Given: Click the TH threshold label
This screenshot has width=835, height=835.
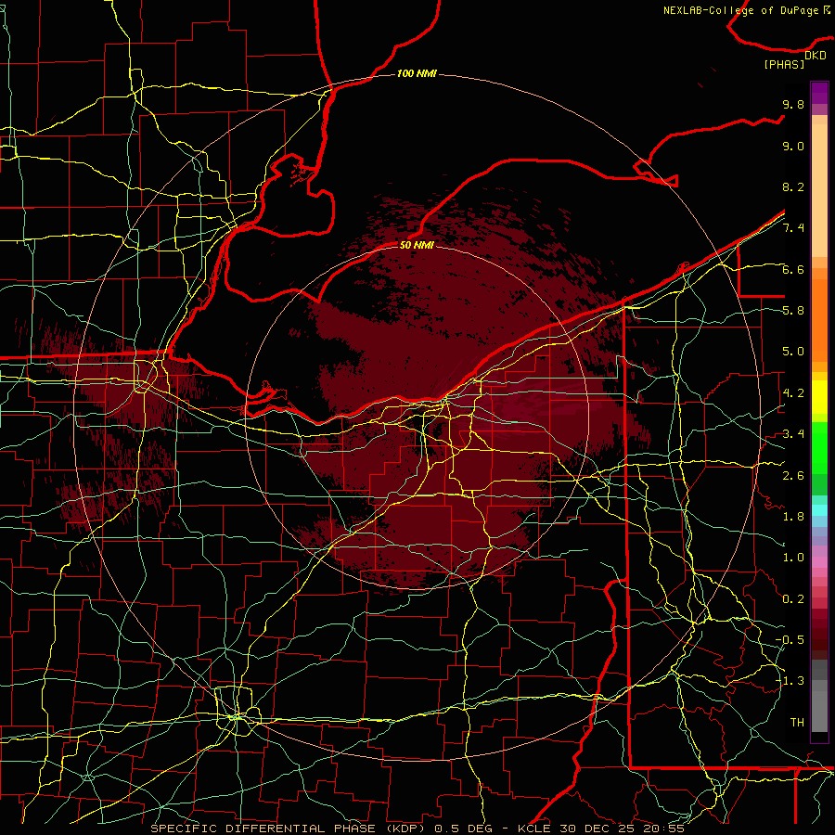Looking at the screenshot, I should tap(797, 723).
